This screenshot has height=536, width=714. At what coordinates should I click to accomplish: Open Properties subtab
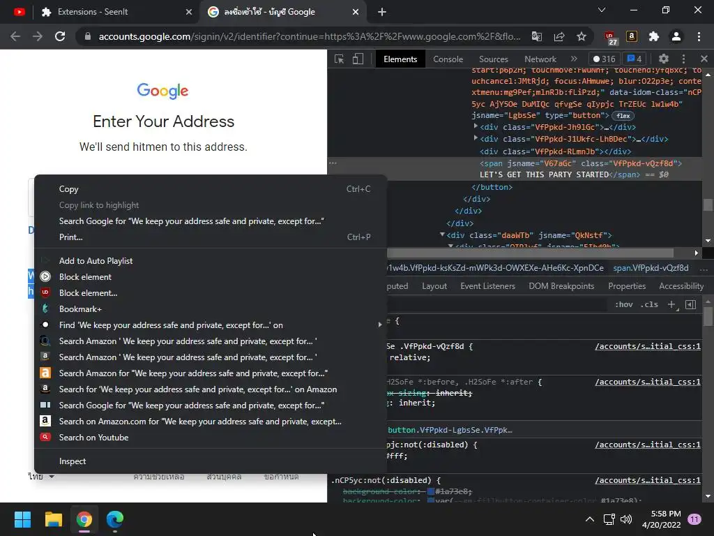pyautogui.click(x=627, y=286)
